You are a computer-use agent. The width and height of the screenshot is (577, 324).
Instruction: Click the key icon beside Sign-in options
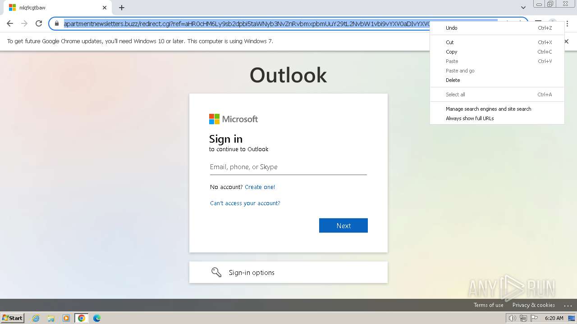click(x=216, y=272)
